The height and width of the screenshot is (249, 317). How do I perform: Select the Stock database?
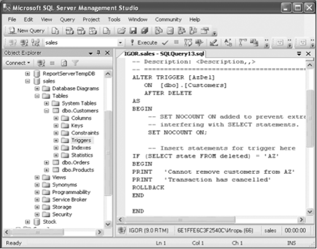[49, 221]
